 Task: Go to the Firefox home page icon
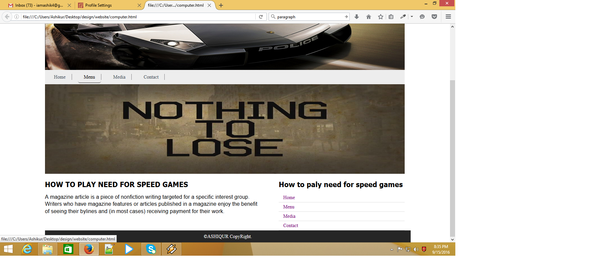369,17
